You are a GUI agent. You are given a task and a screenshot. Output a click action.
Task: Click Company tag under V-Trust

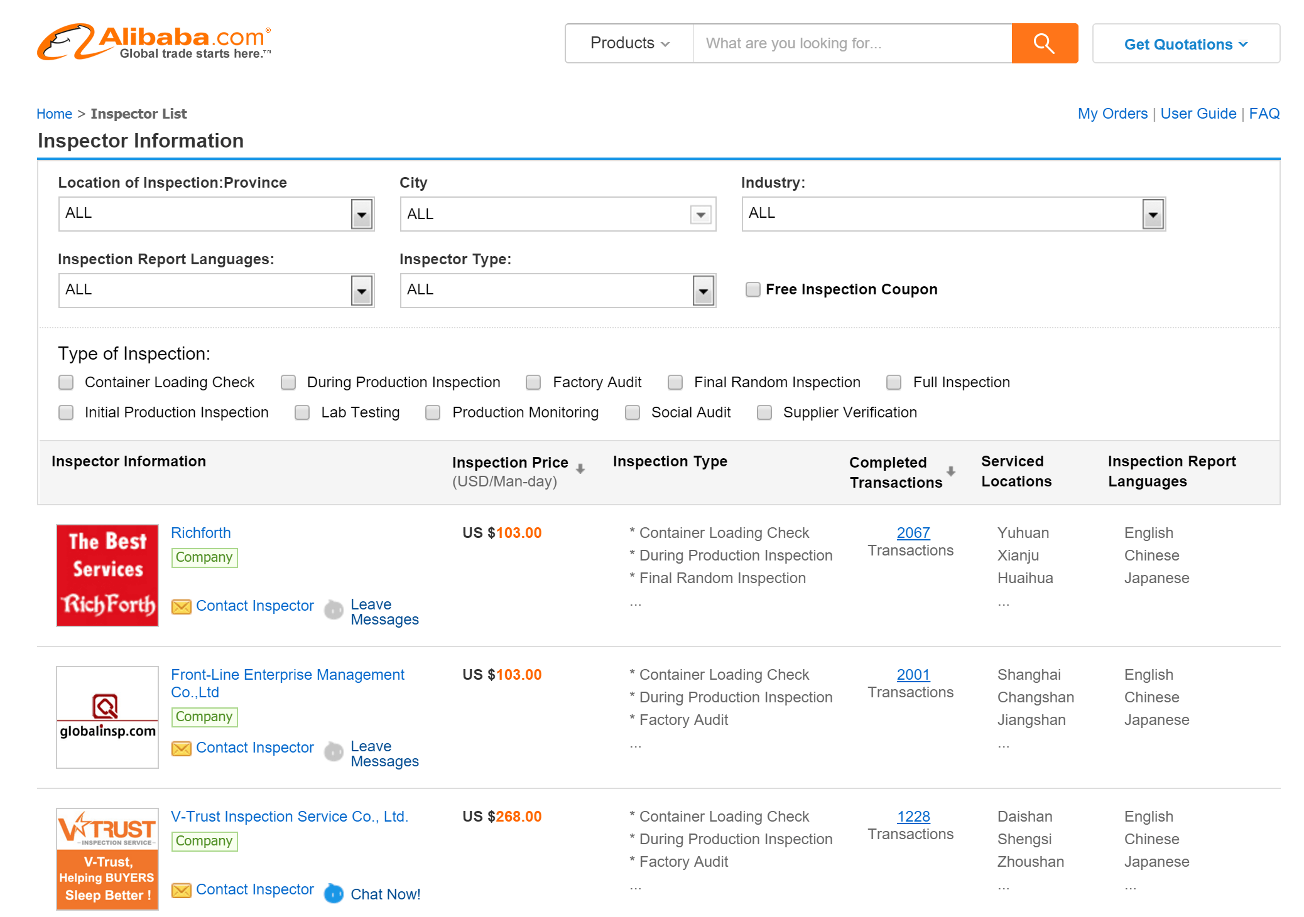pyautogui.click(x=204, y=841)
